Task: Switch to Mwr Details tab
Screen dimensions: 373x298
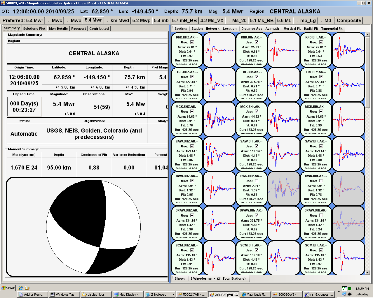Action: 58,29
